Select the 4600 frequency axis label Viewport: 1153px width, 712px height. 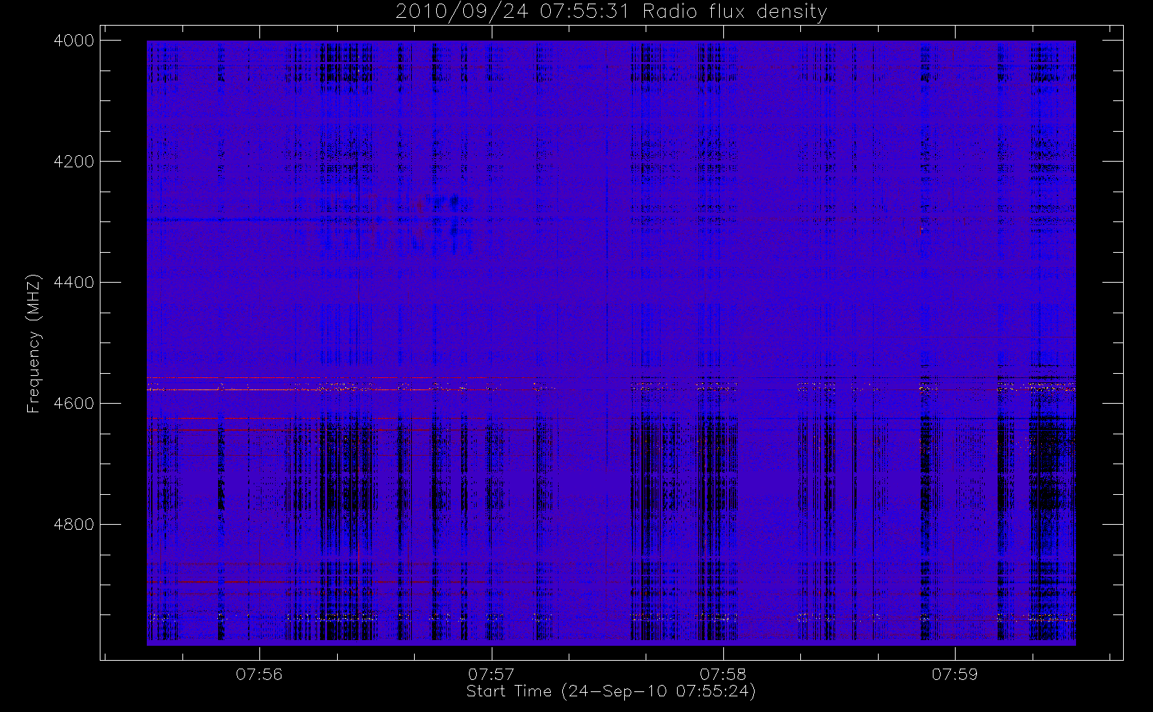tap(74, 404)
